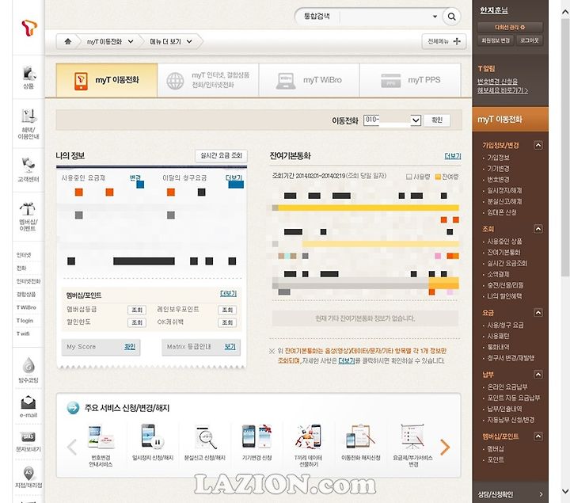Collapse the 조회 section in sidebar

pos(538,229)
